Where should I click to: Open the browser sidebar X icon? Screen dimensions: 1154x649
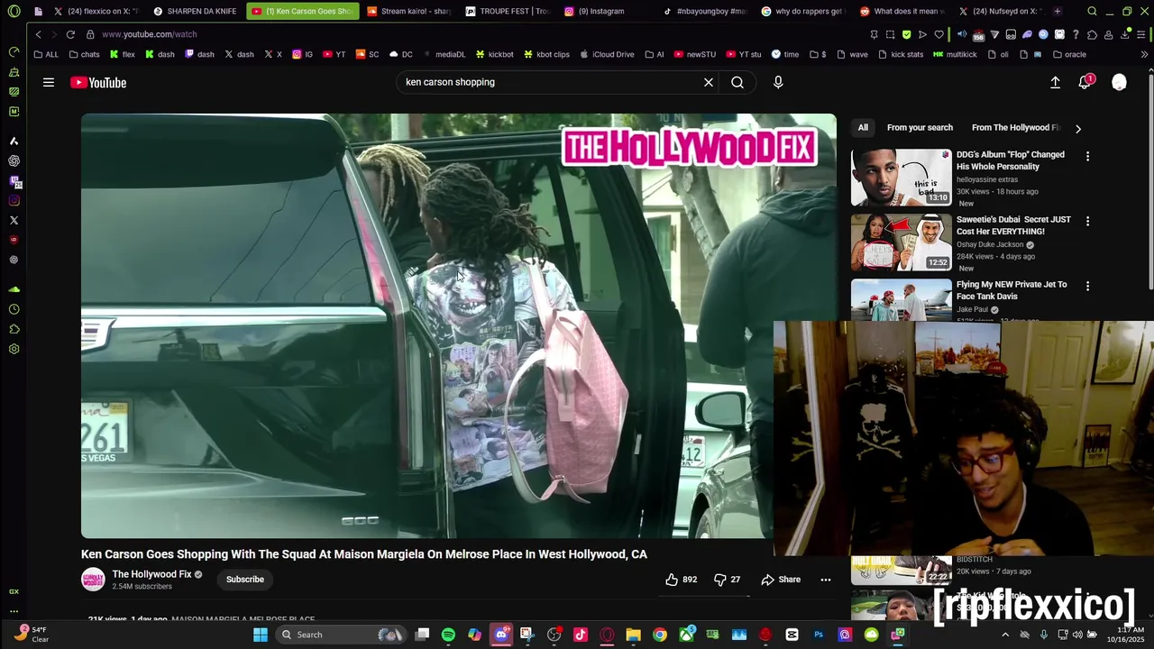[x=14, y=220]
